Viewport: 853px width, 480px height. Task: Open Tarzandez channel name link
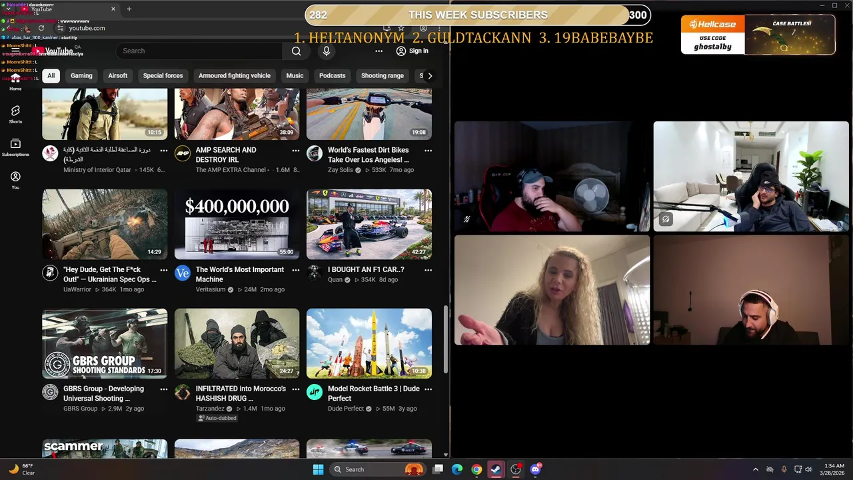210,409
